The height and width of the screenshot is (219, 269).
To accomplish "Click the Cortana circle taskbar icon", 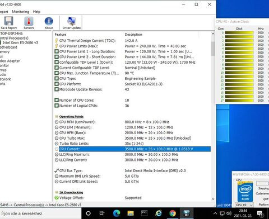I will 88,213.
